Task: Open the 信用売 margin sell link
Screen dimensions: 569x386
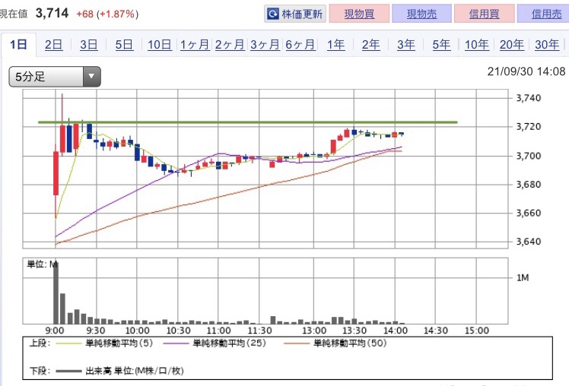Action: 545,14
